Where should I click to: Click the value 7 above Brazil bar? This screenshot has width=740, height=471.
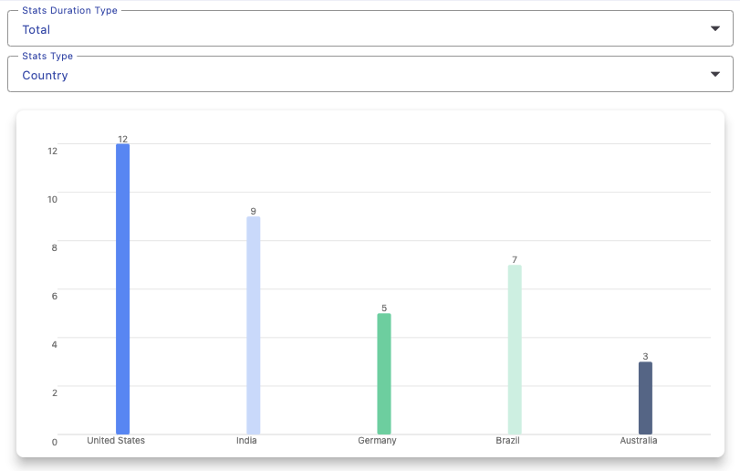click(515, 260)
